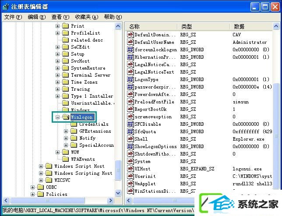This screenshot has height=216, width=282.
Task: Expand the Policies key
Action: pyautogui.click(x=32, y=194)
